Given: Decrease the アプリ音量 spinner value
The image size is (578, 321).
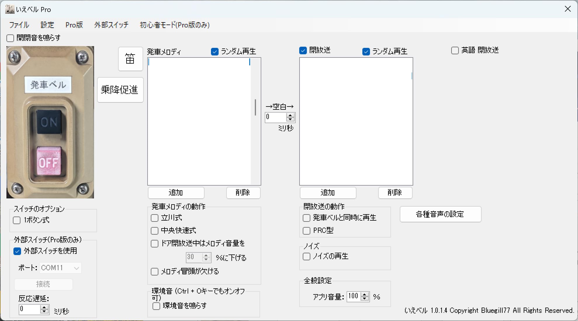Looking at the screenshot, I should point(364,299).
